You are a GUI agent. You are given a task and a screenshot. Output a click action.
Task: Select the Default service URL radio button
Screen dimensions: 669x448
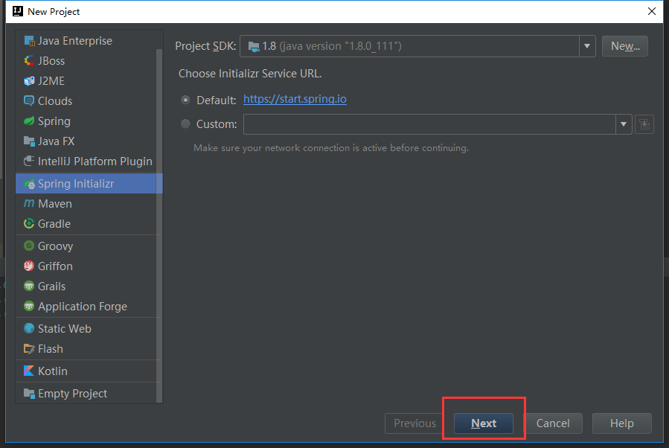click(185, 100)
